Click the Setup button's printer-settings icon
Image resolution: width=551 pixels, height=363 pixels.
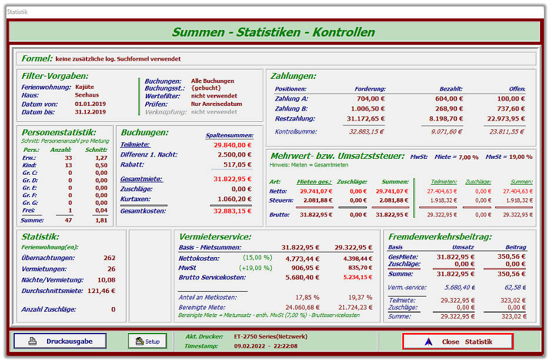[x=139, y=341]
